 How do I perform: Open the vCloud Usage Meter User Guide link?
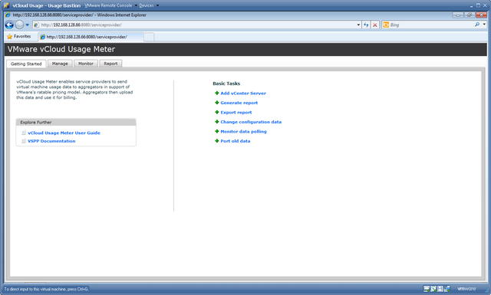(x=64, y=133)
